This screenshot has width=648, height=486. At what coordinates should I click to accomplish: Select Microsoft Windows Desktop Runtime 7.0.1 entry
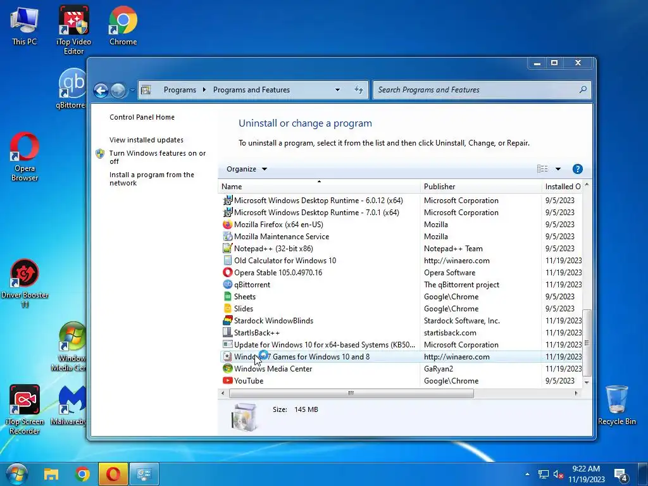(400, 213)
